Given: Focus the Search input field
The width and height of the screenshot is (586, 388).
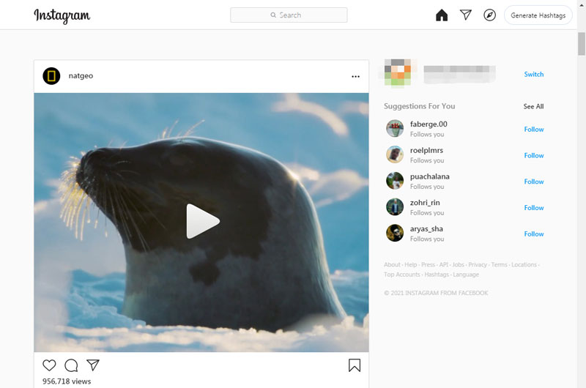Looking at the screenshot, I should 289,15.
